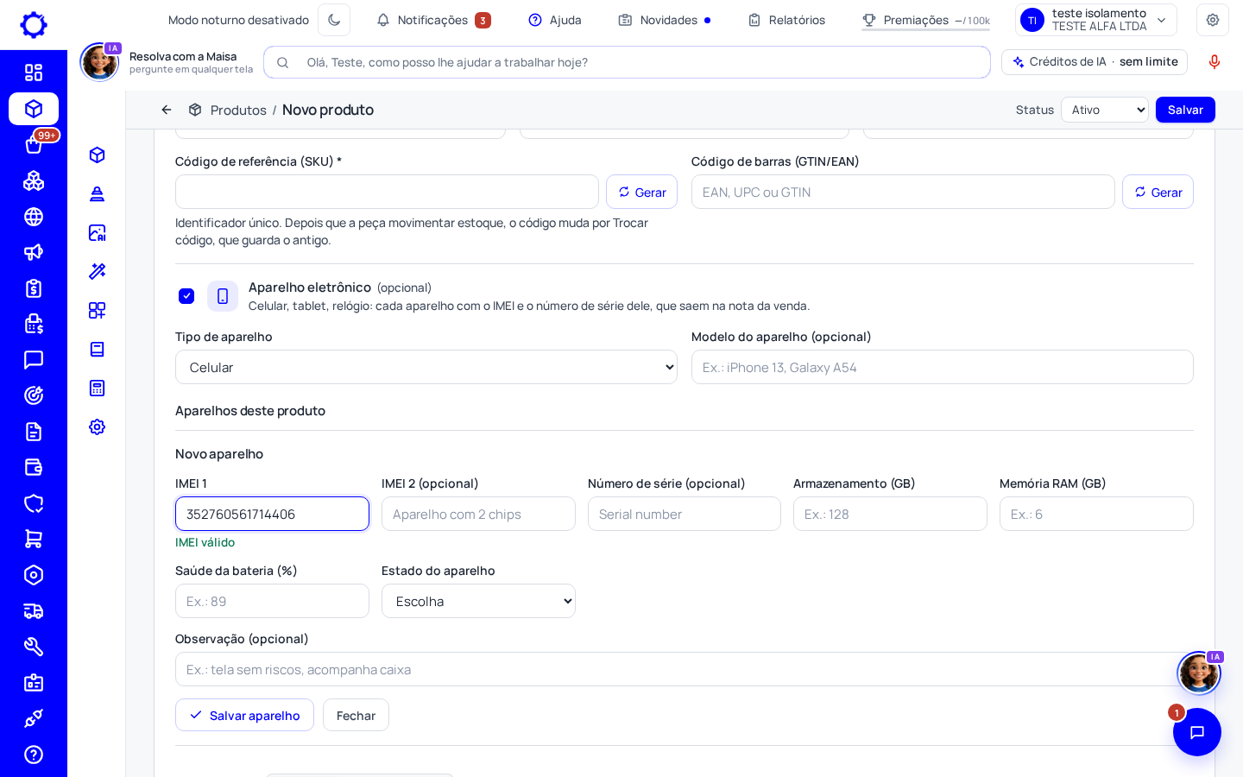1243x777 pixels.
Task: Generate barcode with Gerar button
Action: pos(1158,192)
